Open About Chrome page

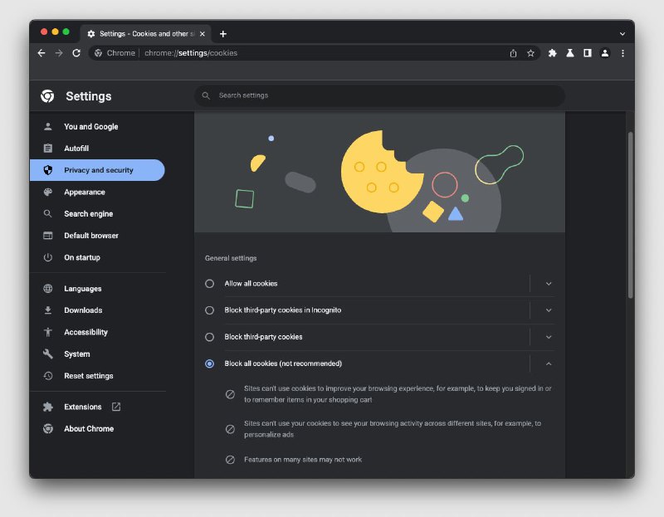tap(89, 428)
